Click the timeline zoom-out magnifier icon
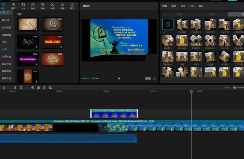 235,88
